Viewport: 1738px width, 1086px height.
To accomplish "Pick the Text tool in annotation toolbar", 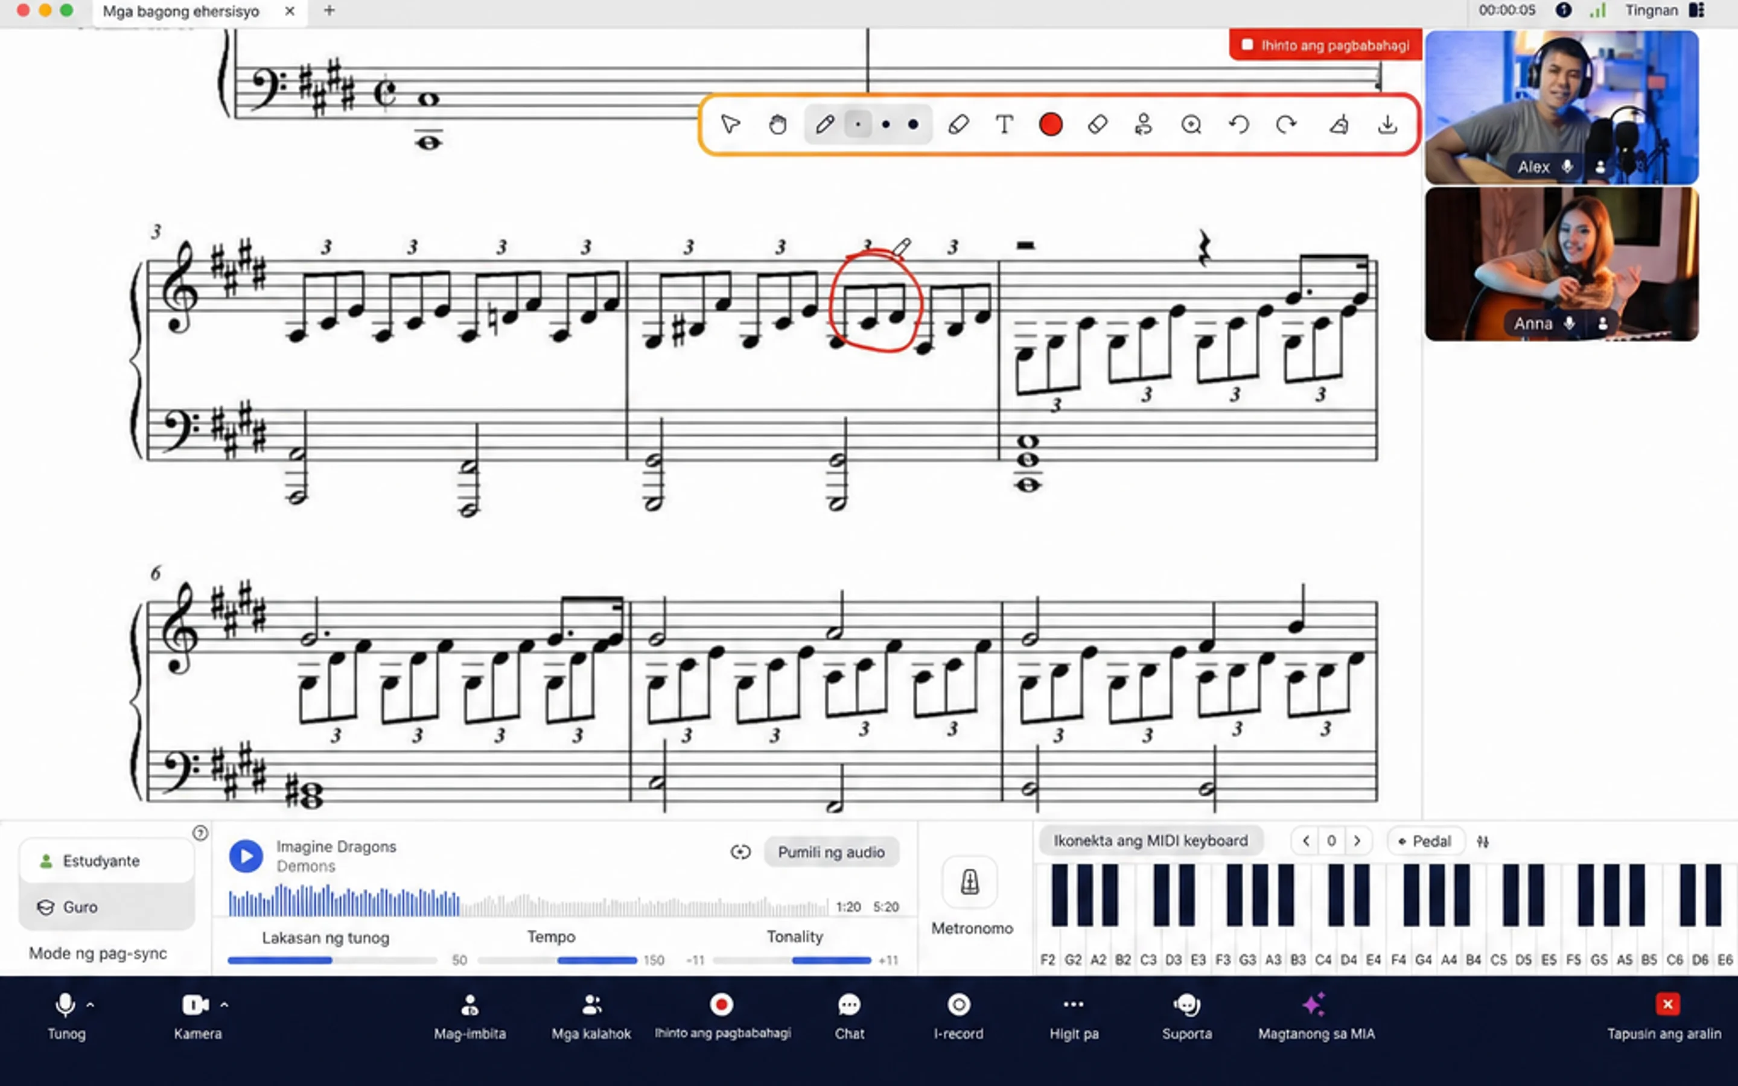I will pos(1004,124).
